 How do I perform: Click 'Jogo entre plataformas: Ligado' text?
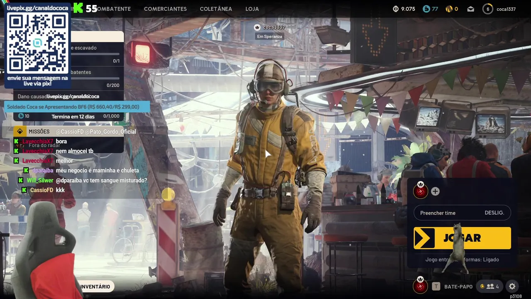click(462, 260)
